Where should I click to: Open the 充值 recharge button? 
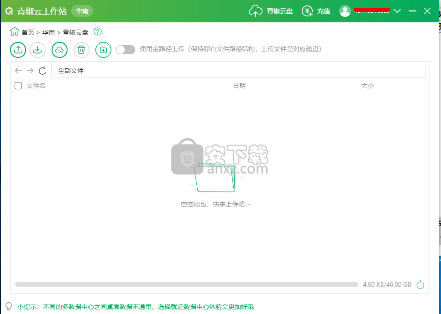tap(323, 11)
